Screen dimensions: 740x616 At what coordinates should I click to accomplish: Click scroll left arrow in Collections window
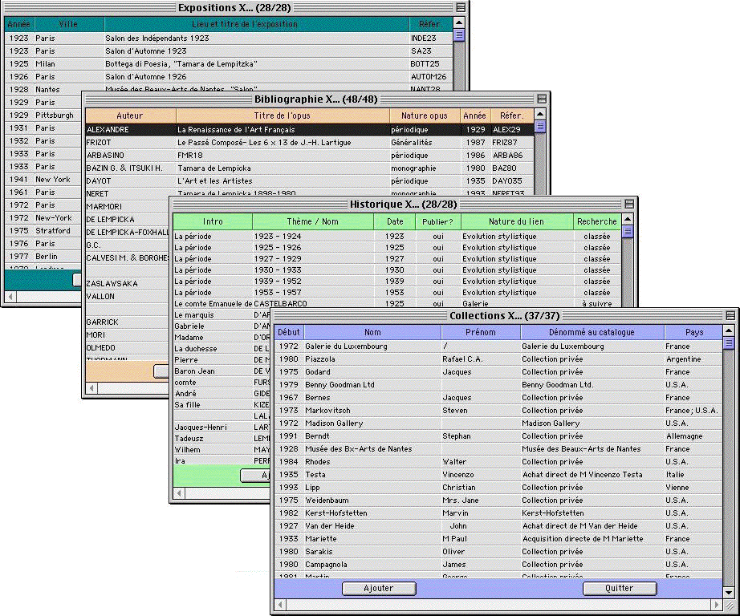point(280,604)
